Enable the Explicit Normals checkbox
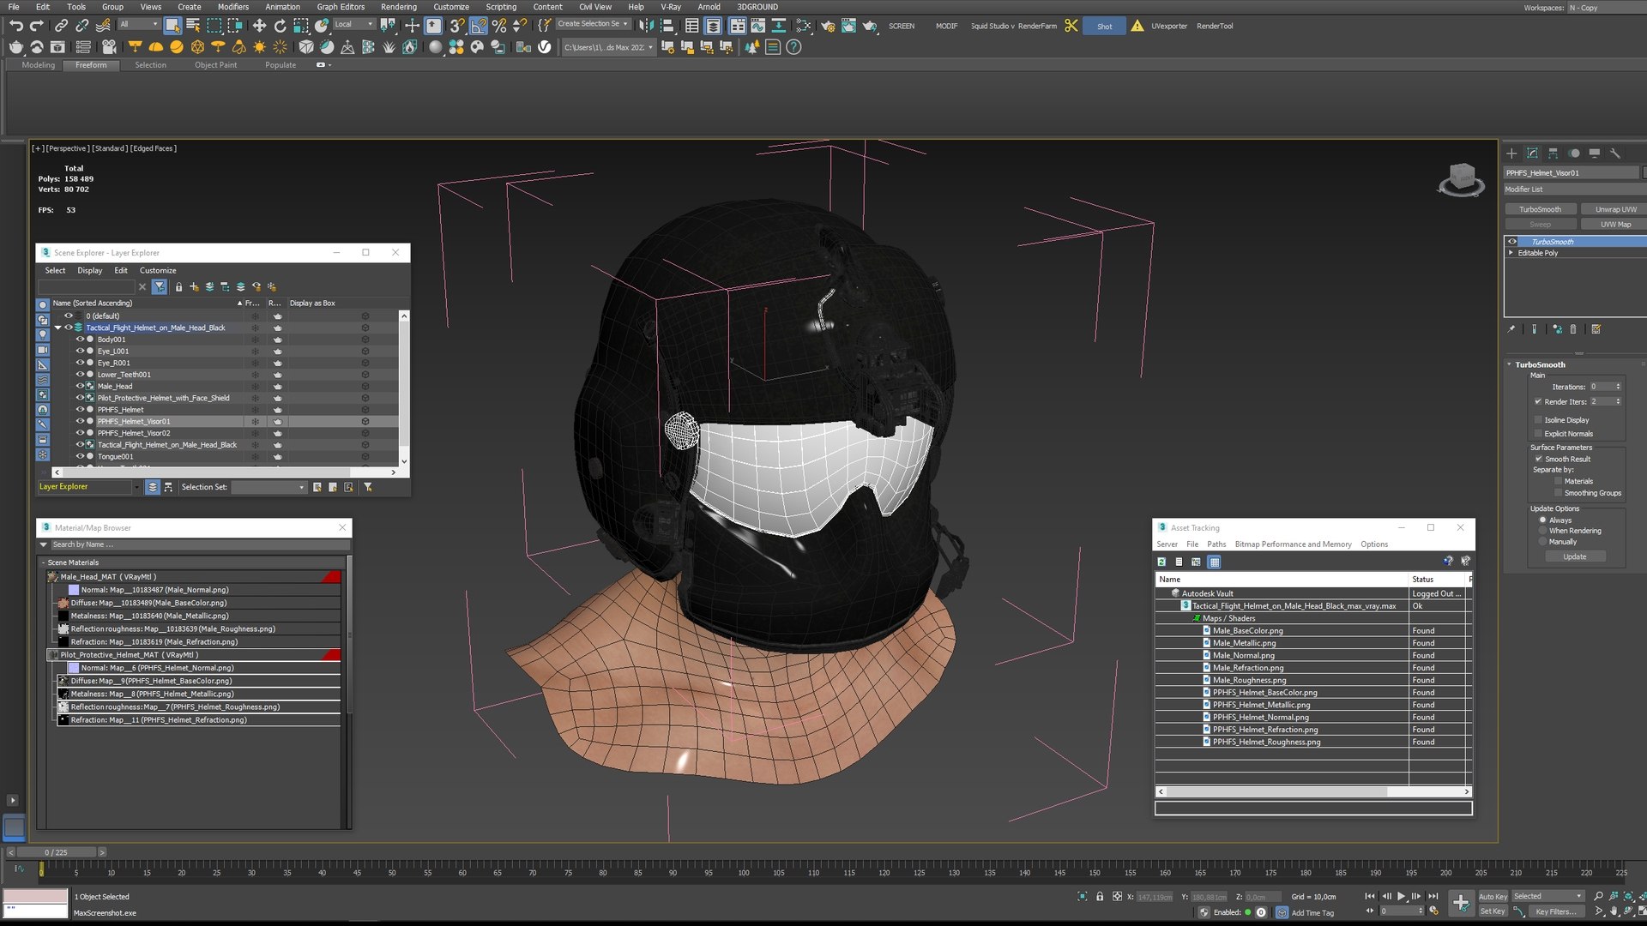The width and height of the screenshot is (1647, 926). pyautogui.click(x=1538, y=434)
